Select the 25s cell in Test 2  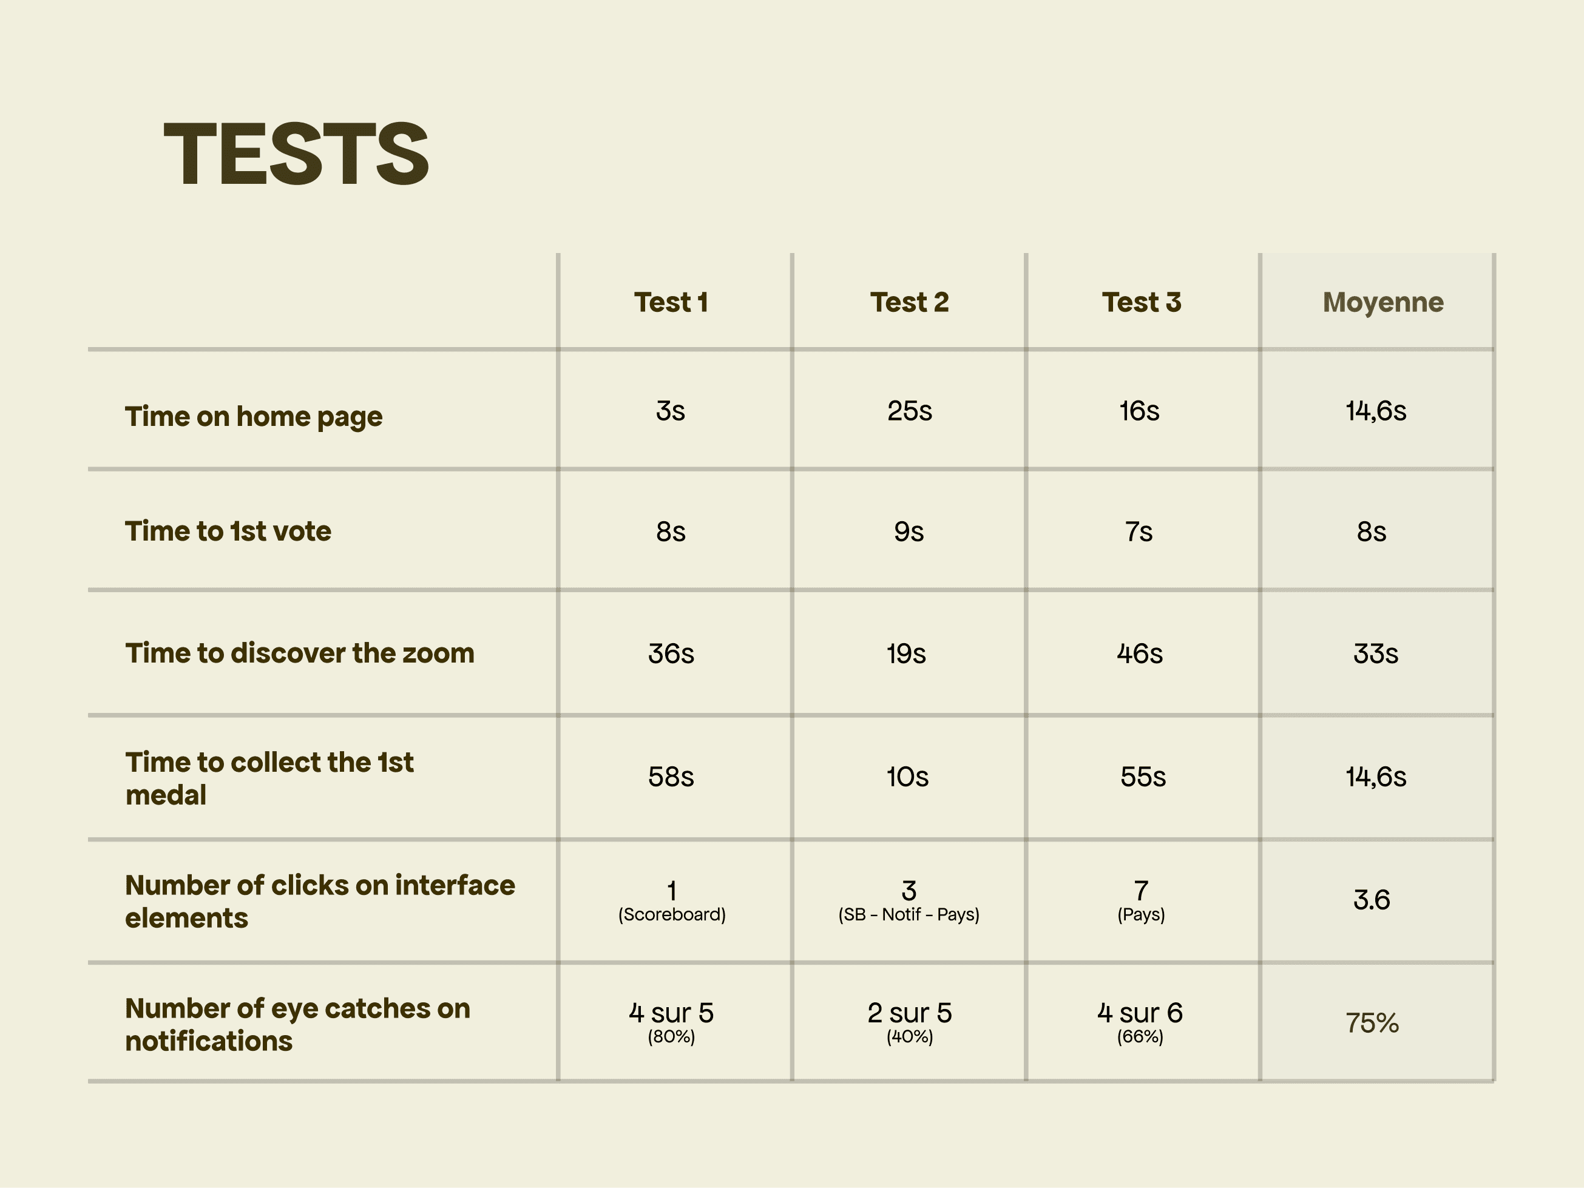tap(910, 411)
